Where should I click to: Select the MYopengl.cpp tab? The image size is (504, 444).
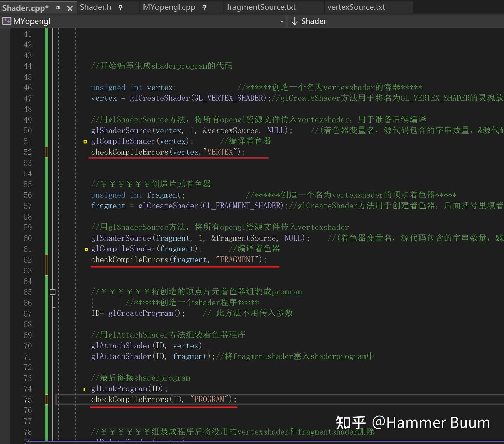169,7
